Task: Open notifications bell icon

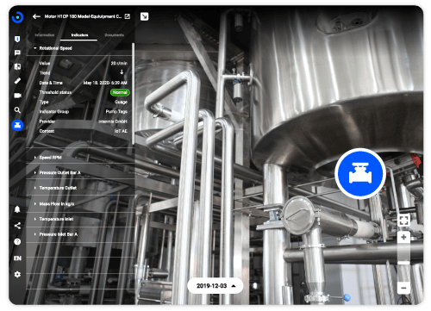Action: point(17,209)
